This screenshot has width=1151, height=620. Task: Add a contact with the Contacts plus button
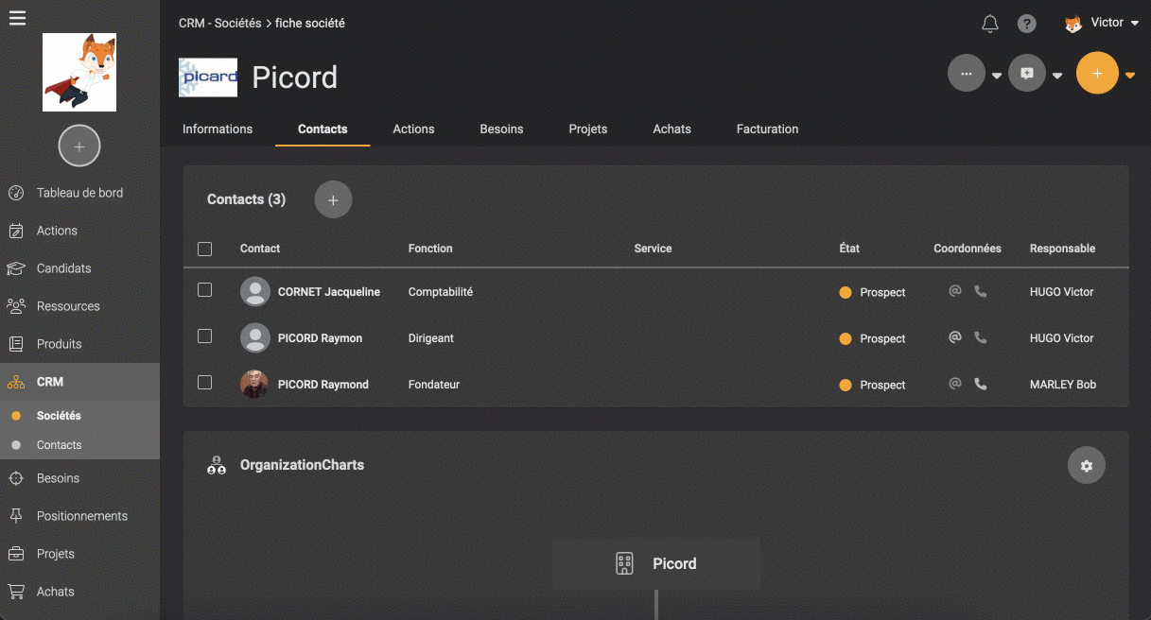click(333, 199)
